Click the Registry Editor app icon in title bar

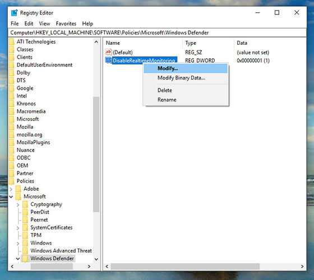14,13
